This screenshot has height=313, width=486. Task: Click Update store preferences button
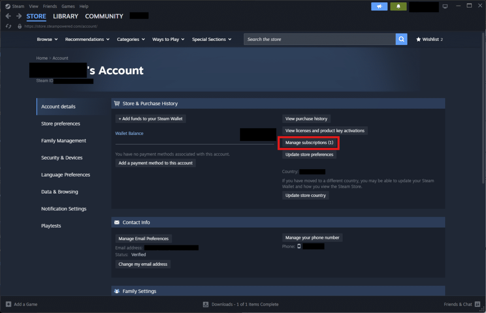(x=309, y=154)
